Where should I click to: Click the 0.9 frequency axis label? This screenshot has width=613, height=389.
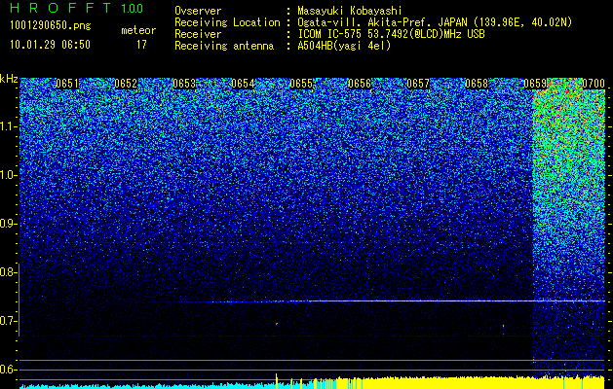8,224
